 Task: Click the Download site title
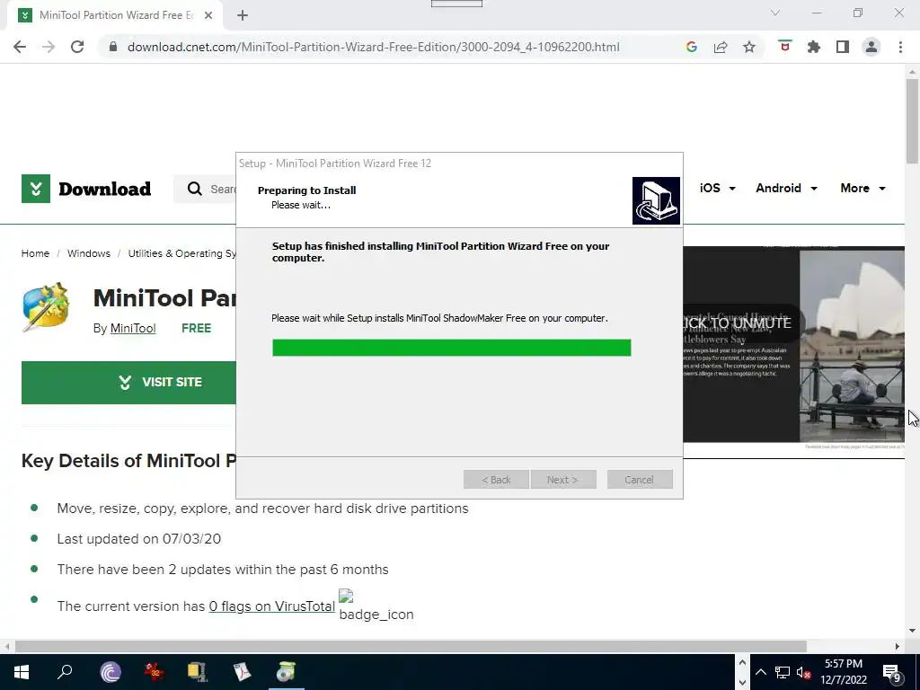tap(105, 189)
